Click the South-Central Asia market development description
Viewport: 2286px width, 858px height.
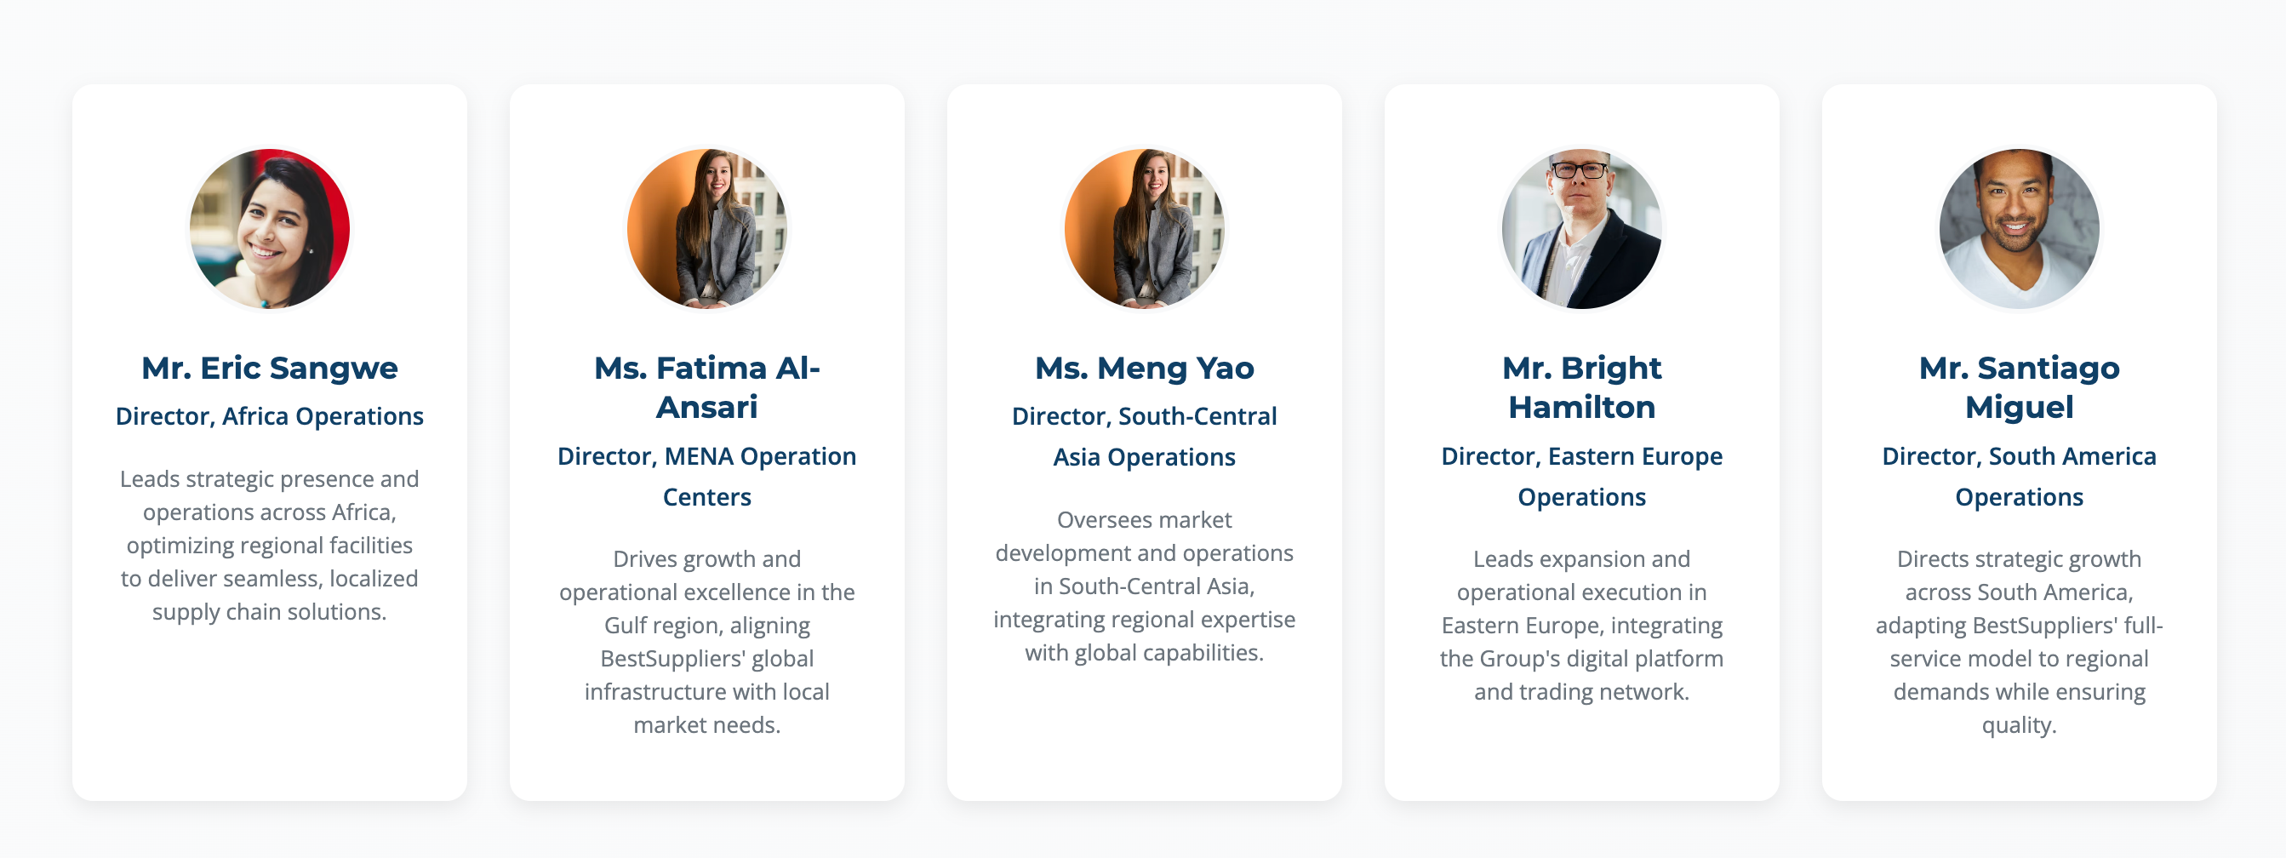[1144, 586]
